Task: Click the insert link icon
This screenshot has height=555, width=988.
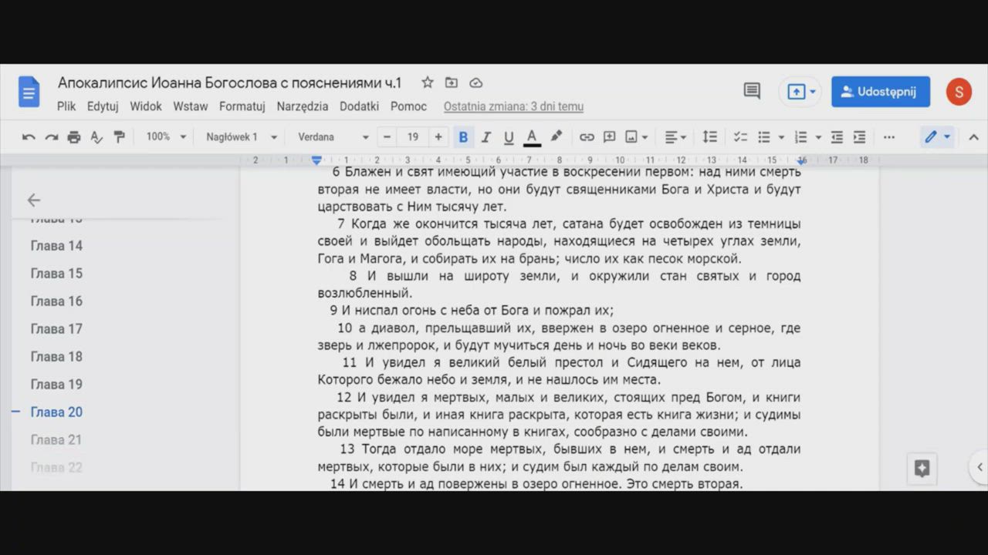Action: click(x=587, y=137)
